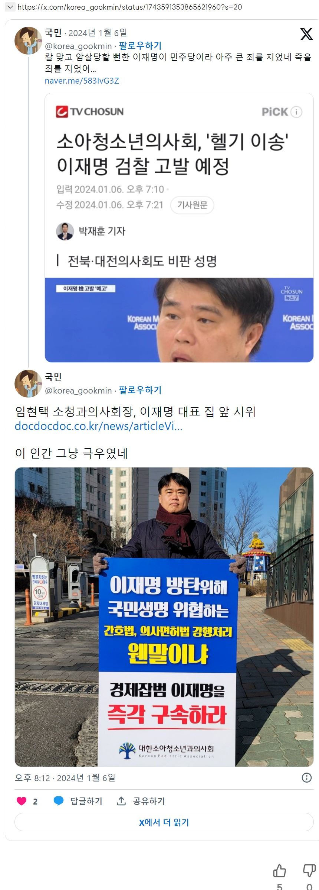Collapse the URL chevron expander
319x890 pixels.
[10, 7]
